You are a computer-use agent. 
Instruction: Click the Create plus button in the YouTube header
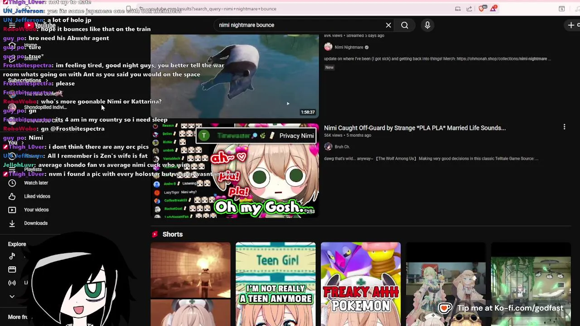[571, 25]
